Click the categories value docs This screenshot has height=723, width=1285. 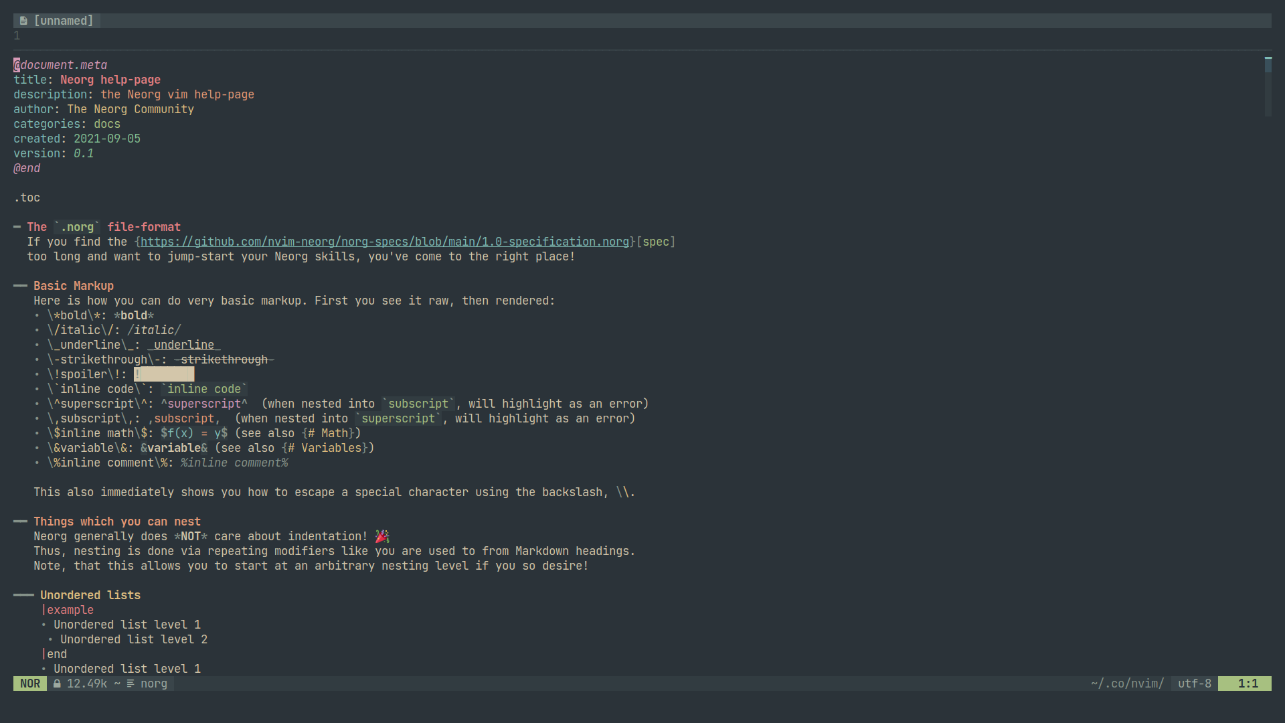click(x=107, y=124)
